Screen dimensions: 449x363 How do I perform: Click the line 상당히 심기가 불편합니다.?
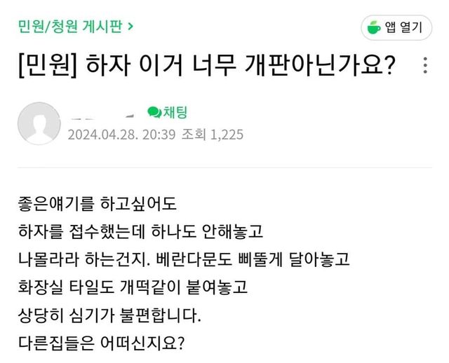(x=108, y=315)
